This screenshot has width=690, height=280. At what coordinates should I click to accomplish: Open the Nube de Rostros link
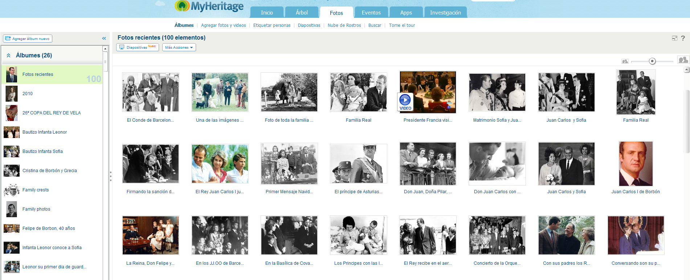click(x=344, y=25)
